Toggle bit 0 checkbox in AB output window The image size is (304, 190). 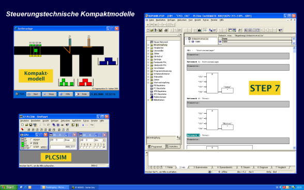click(104, 147)
